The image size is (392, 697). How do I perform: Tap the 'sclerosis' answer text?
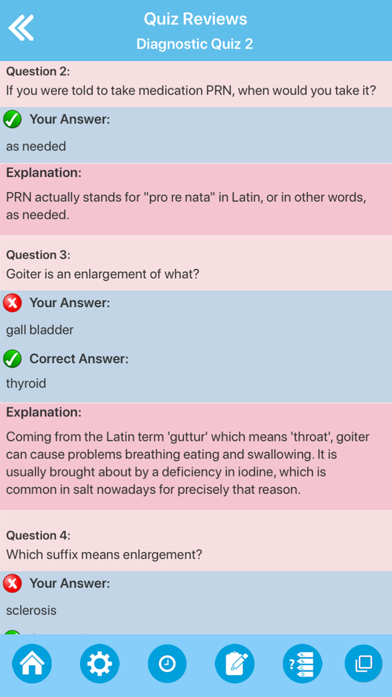[31, 610]
